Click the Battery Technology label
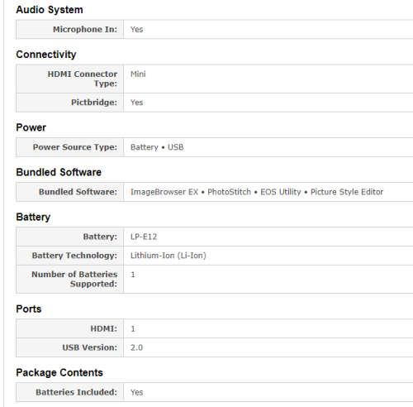413x407 pixels. pyautogui.click(x=74, y=256)
